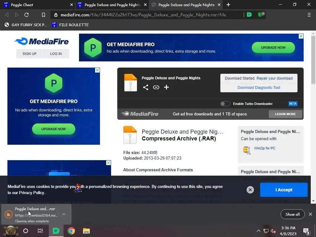Click the MediaFire logo
The height and width of the screenshot is (237, 316).
(42, 41)
